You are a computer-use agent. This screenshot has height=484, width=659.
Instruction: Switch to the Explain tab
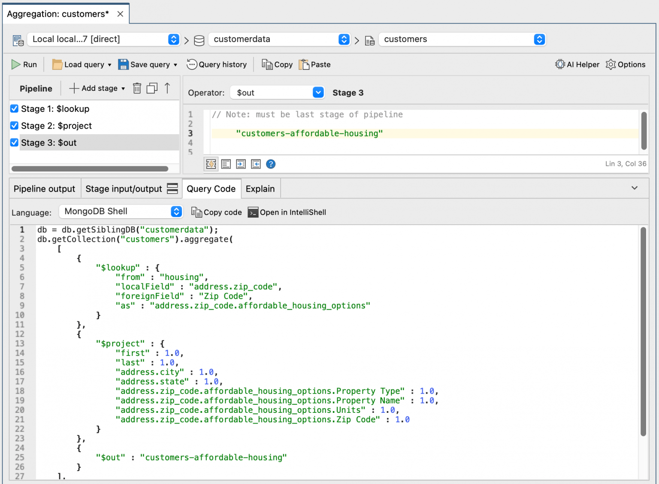[x=260, y=189]
